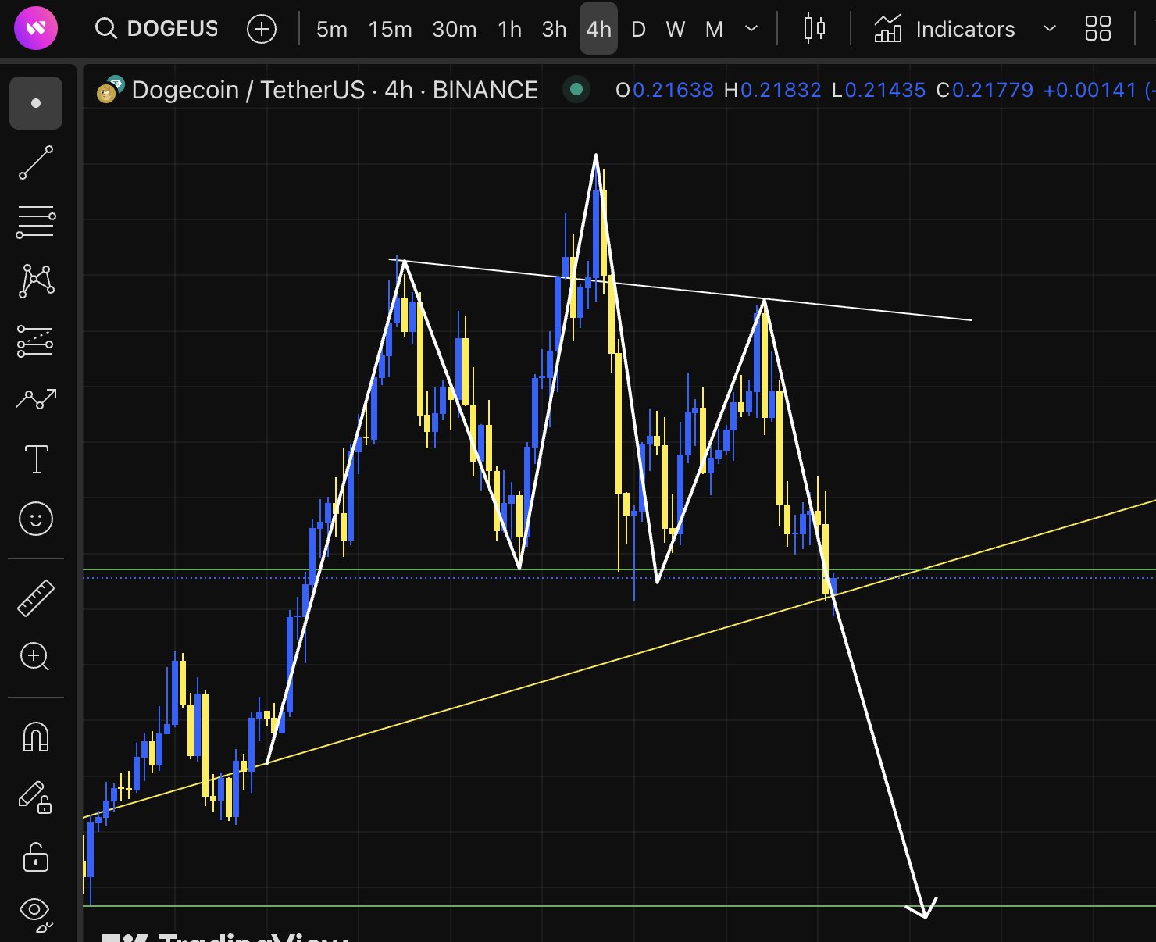Toggle magnet snap mode
The height and width of the screenshot is (942, 1156).
36,737
